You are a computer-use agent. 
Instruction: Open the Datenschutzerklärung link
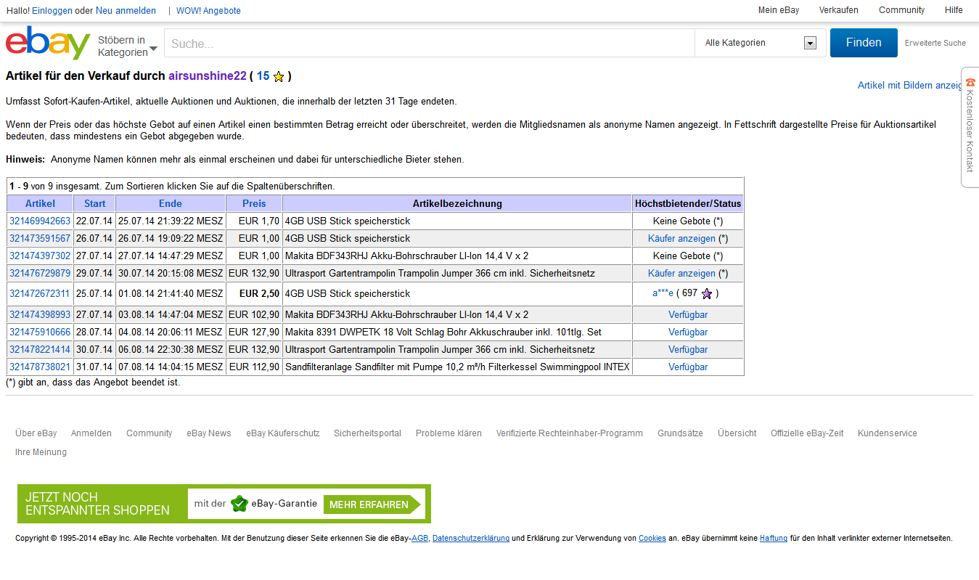point(471,539)
